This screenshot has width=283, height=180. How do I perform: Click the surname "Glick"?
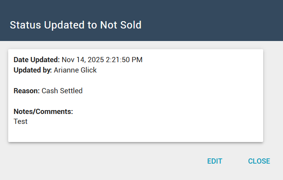click(x=88, y=70)
